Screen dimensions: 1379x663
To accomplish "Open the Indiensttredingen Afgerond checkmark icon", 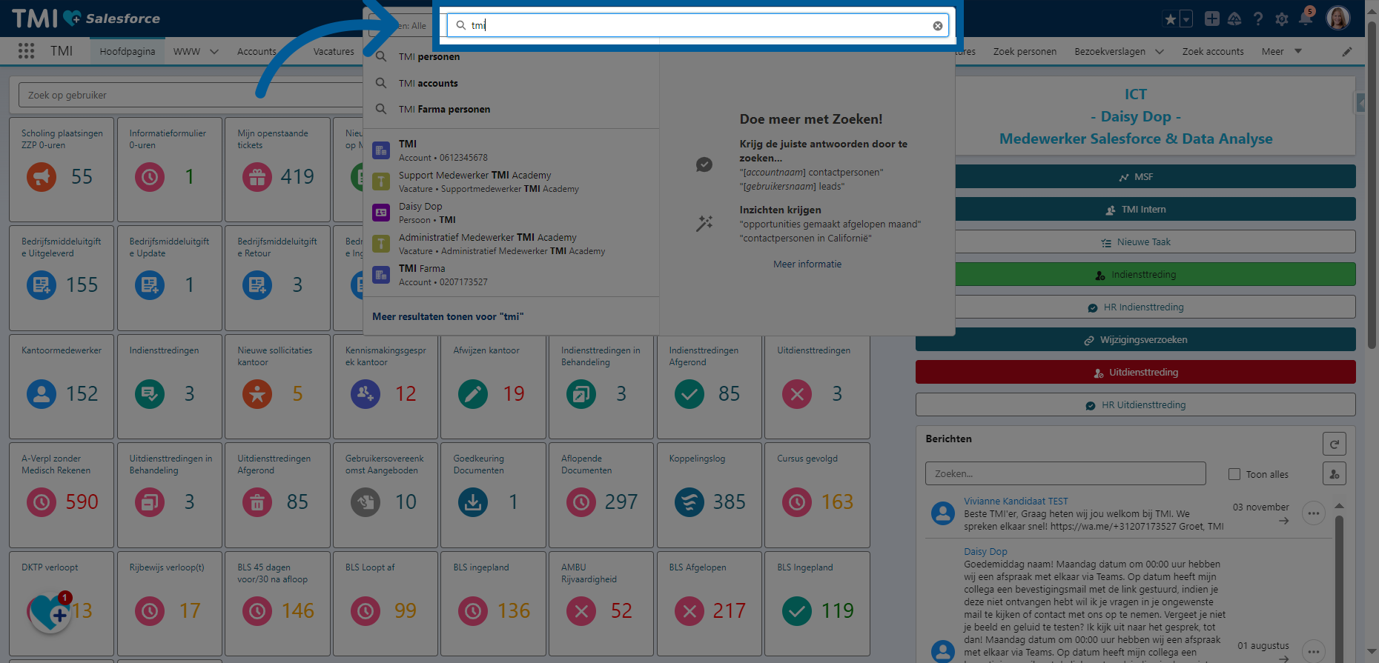I will click(689, 393).
